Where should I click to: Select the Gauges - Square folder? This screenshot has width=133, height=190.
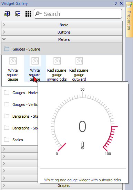tap(62, 49)
